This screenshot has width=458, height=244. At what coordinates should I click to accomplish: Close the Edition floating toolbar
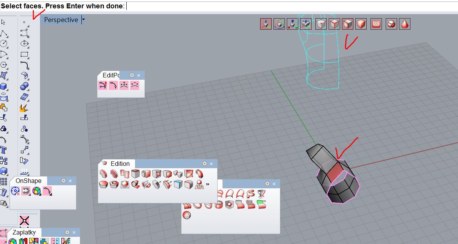click(212, 164)
